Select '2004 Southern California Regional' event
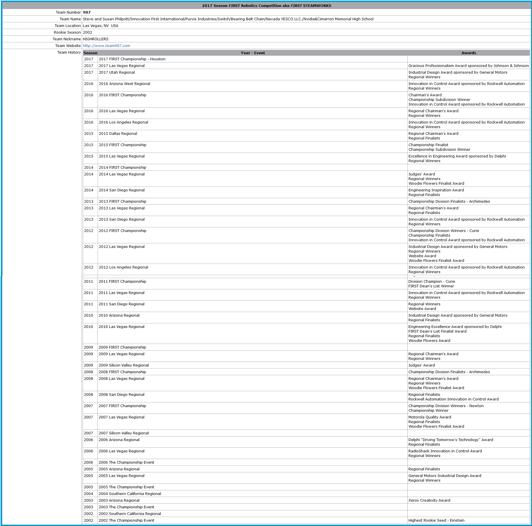Screen dimensions: 532x526 pyautogui.click(x=130, y=494)
